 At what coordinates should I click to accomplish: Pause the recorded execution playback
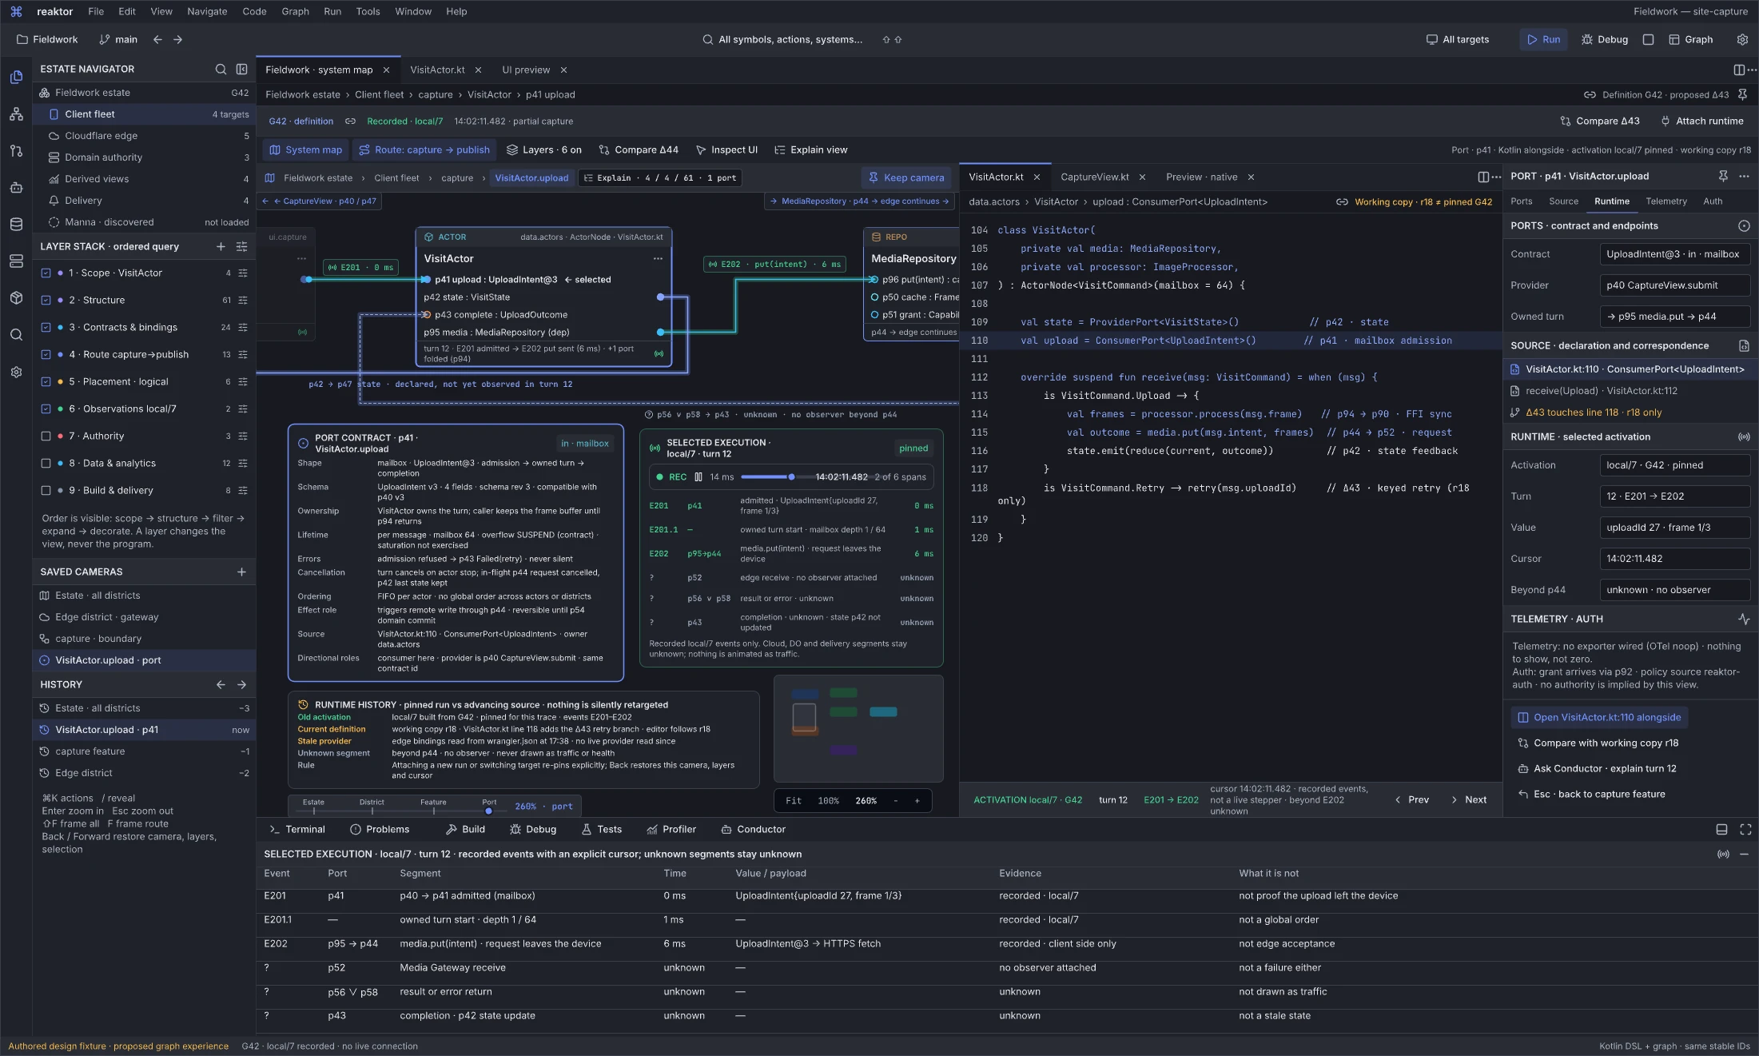[698, 477]
